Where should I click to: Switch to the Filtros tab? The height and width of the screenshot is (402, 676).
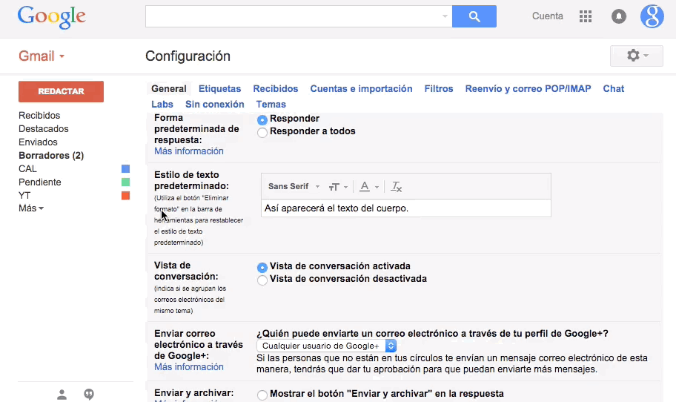pyautogui.click(x=439, y=88)
